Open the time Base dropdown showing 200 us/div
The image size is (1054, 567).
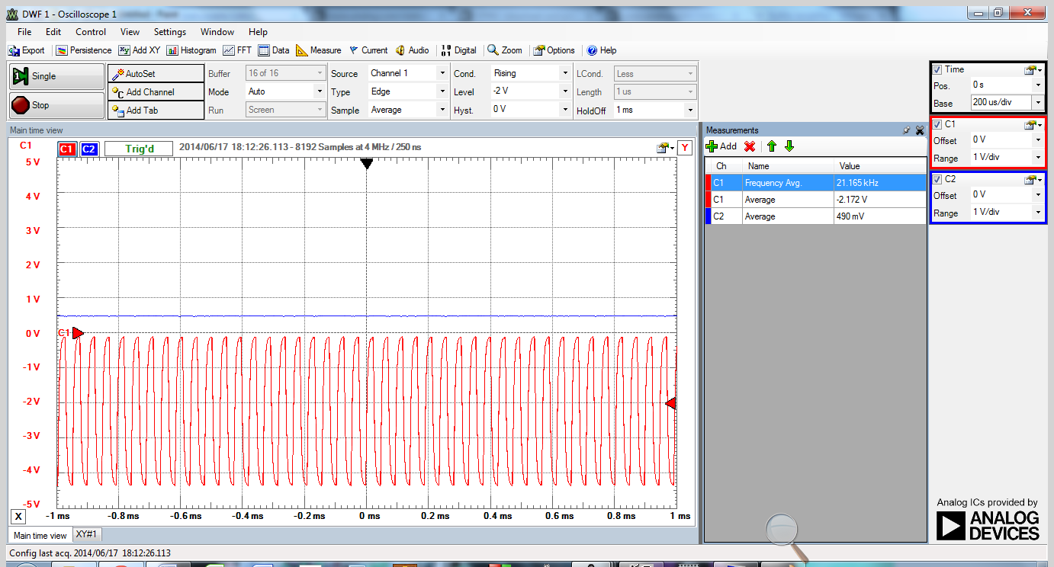[1007, 103]
